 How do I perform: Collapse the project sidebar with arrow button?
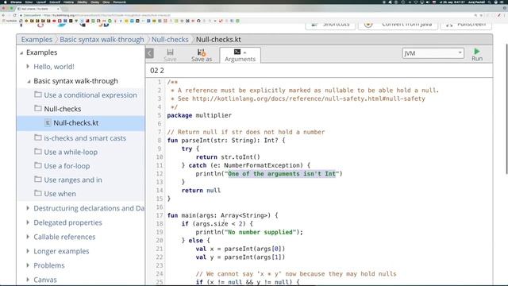click(x=150, y=53)
